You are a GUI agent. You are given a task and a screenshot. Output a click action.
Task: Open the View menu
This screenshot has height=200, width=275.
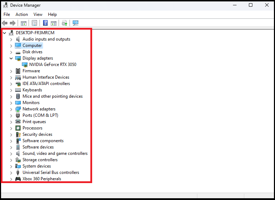[x=38, y=14]
